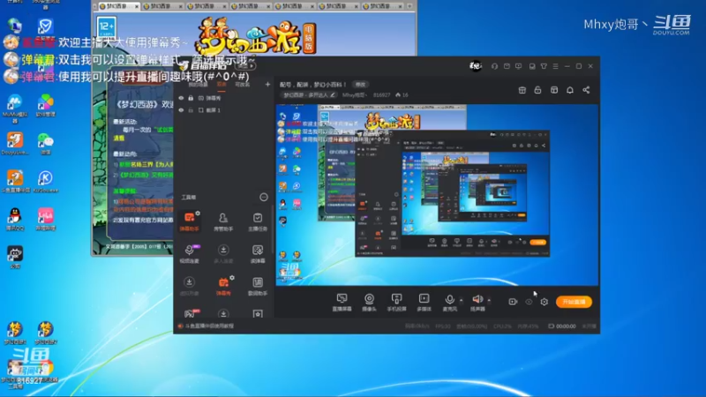Open stream settings gear icon
The height and width of the screenshot is (397, 706).
(x=545, y=302)
